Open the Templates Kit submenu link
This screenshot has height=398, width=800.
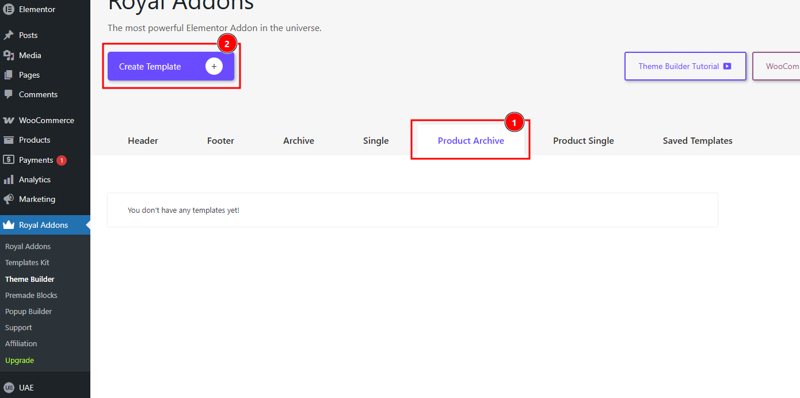pyautogui.click(x=27, y=262)
